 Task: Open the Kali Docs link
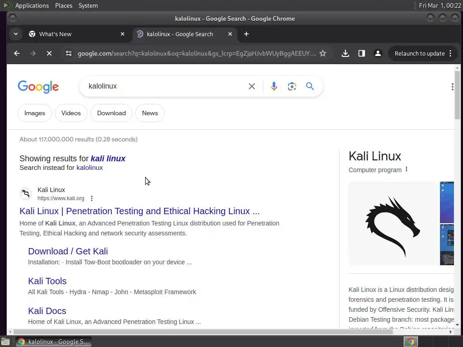point(47,311)
